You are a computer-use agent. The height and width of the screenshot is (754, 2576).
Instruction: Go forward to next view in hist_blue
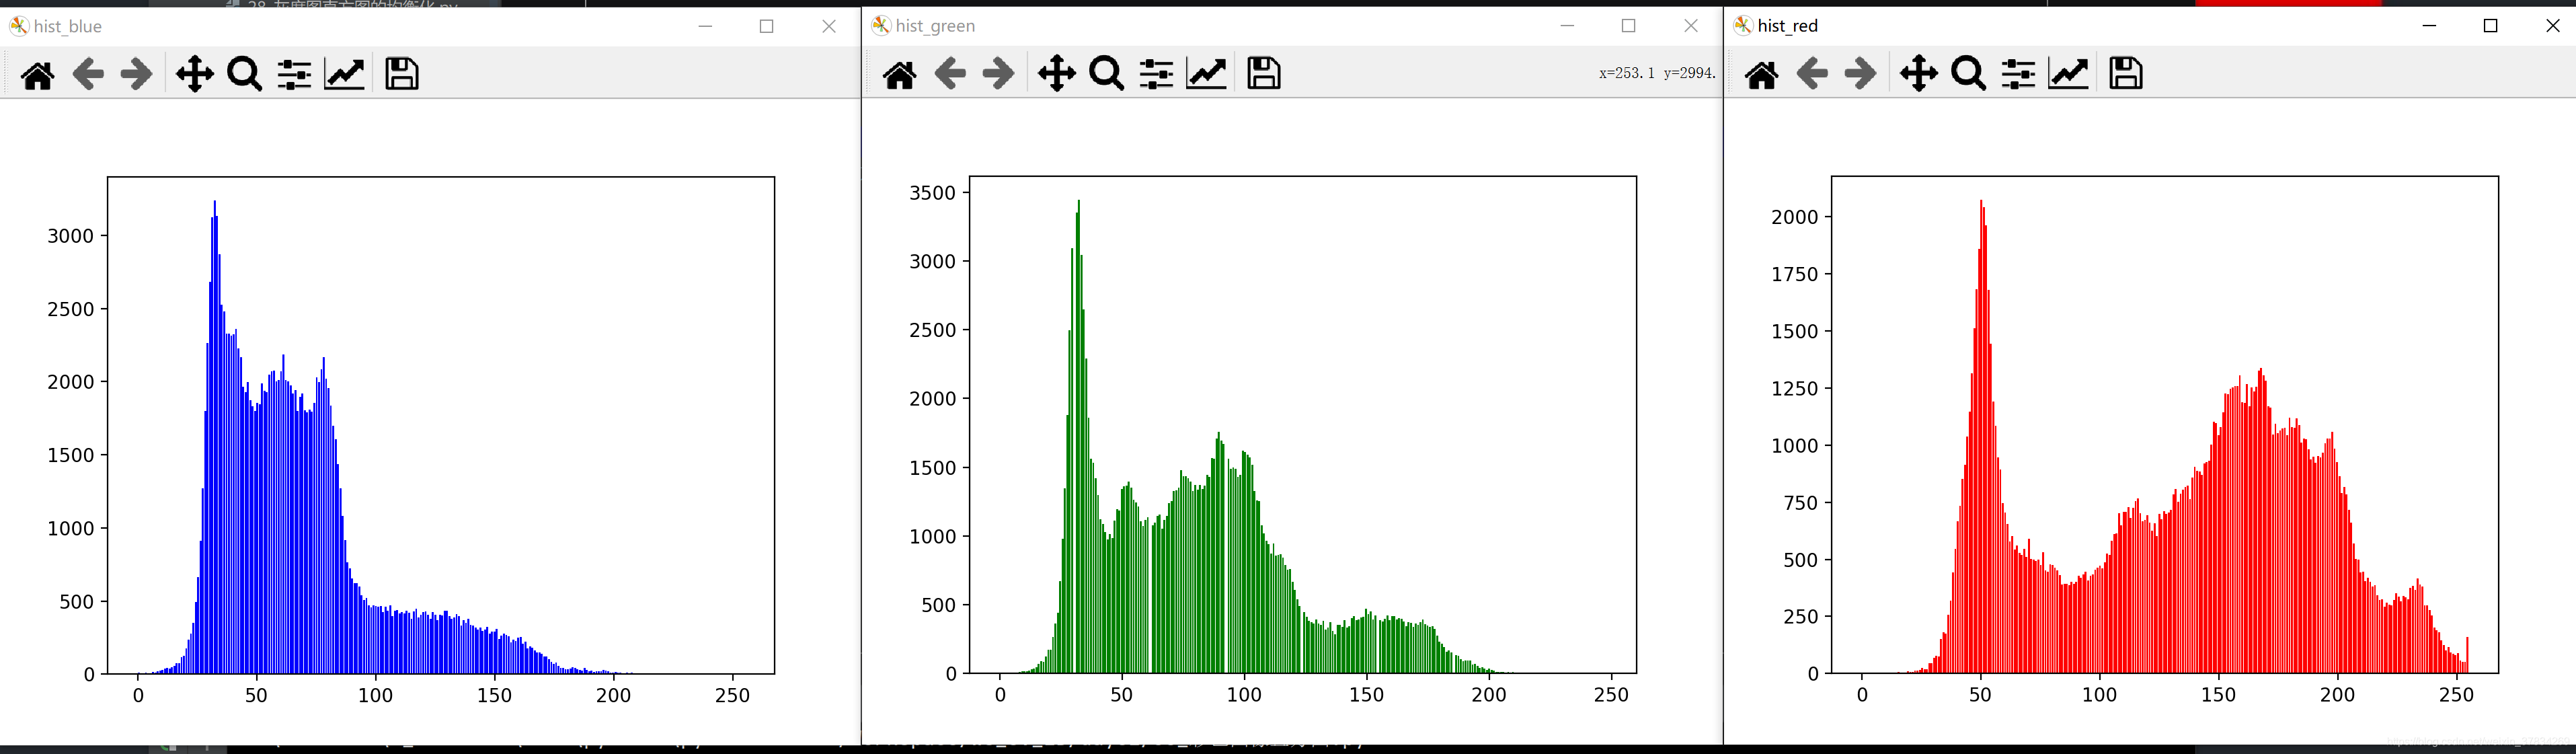coord(136,74)
